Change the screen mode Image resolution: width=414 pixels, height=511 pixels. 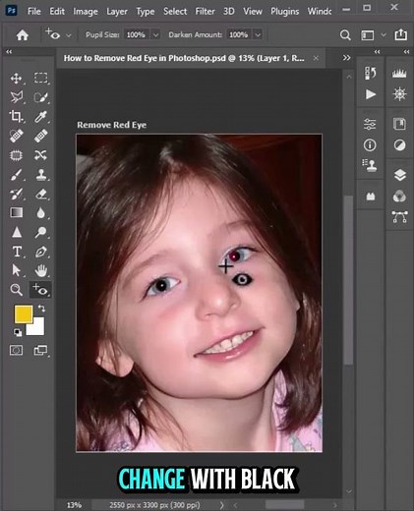coord(40,350)
